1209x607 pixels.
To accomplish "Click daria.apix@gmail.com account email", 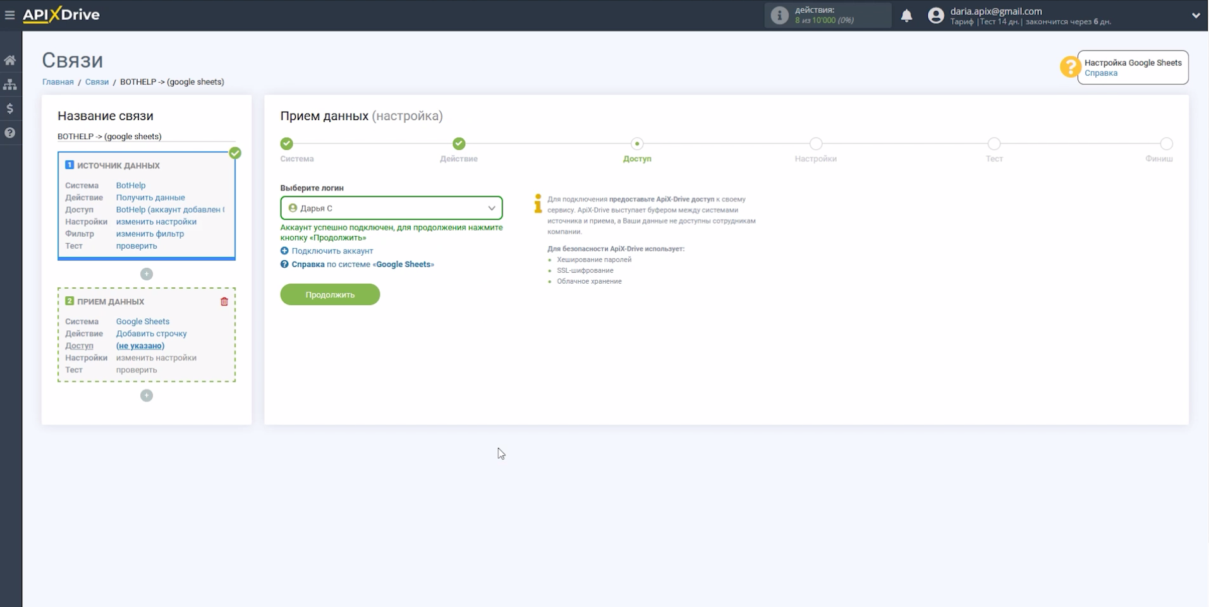I will click(x=996, y=11).
